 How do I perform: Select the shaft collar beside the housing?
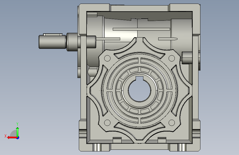coord(72,42)
